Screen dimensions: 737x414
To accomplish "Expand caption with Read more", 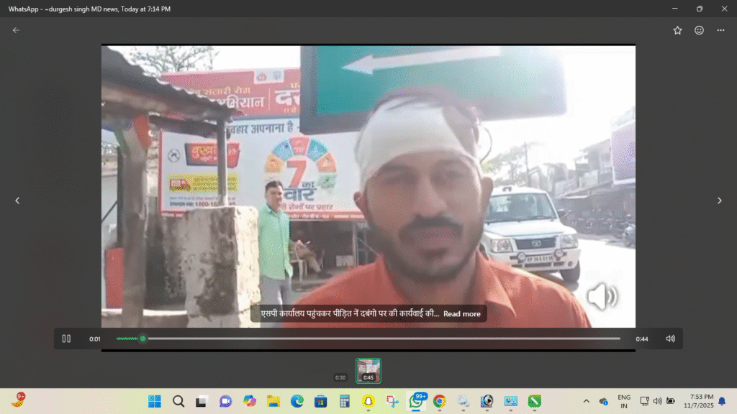I will click(461, 314).
